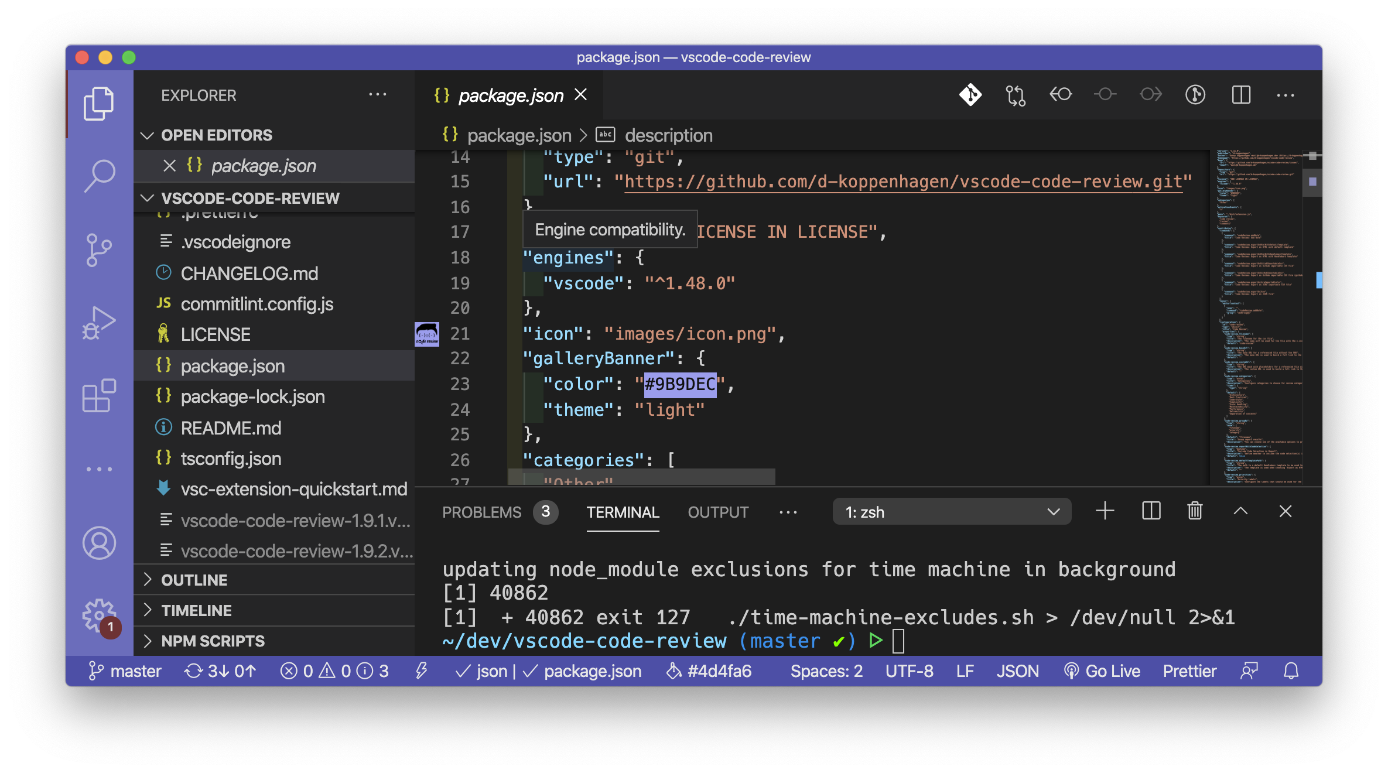Click master branch in status bar
The image size is (1388, 773).
(x=124, y=671)
